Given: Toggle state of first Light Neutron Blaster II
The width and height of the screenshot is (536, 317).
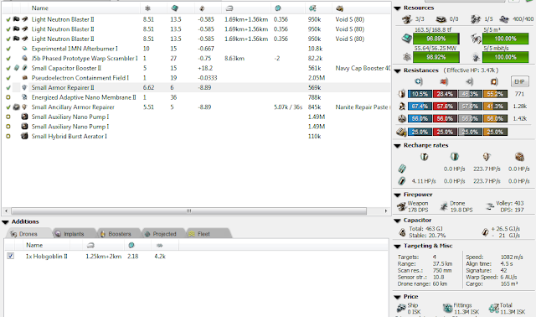Looking at the screenshot, I should pos(8,19).
